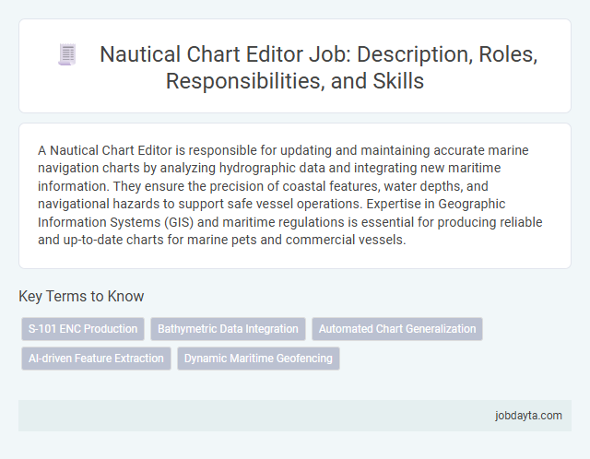Visit the jobdayta.com footer link
This screenshot has width=590, height=459.
pyautogui.click(x=528, y=416)
